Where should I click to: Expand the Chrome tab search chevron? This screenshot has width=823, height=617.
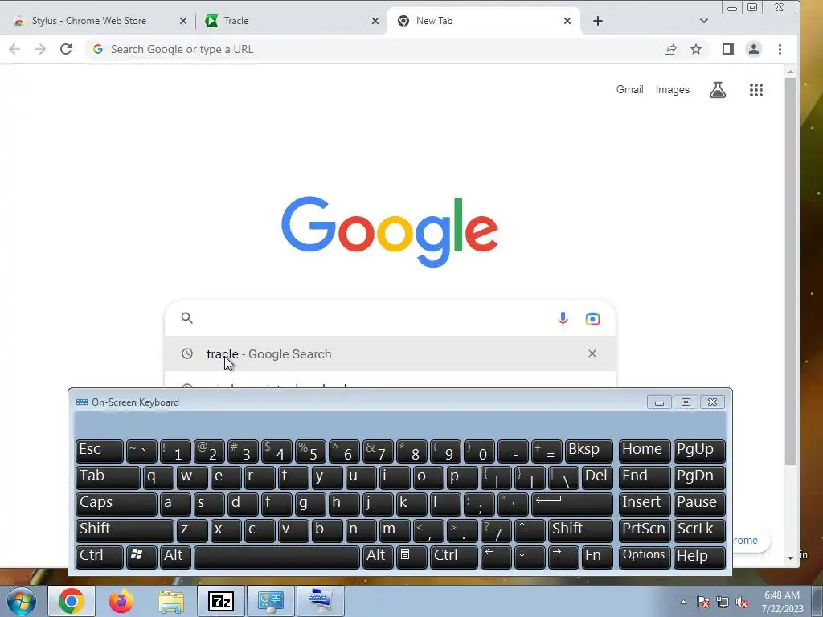click(x=704, y=21)
